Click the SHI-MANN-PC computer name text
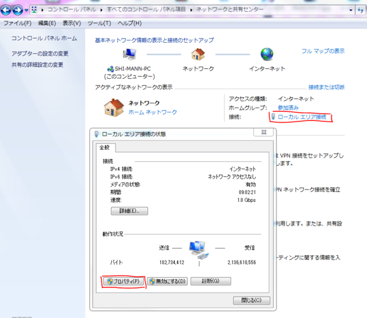This screenshot has width=367, height=318. [133, 68]
